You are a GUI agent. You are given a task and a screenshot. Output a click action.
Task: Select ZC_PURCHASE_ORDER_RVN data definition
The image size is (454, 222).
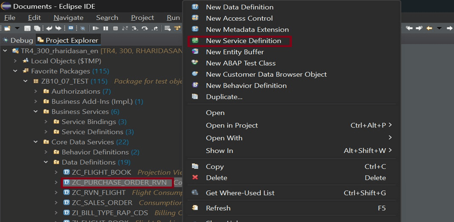pyautogui.click(x=119, y=183)
